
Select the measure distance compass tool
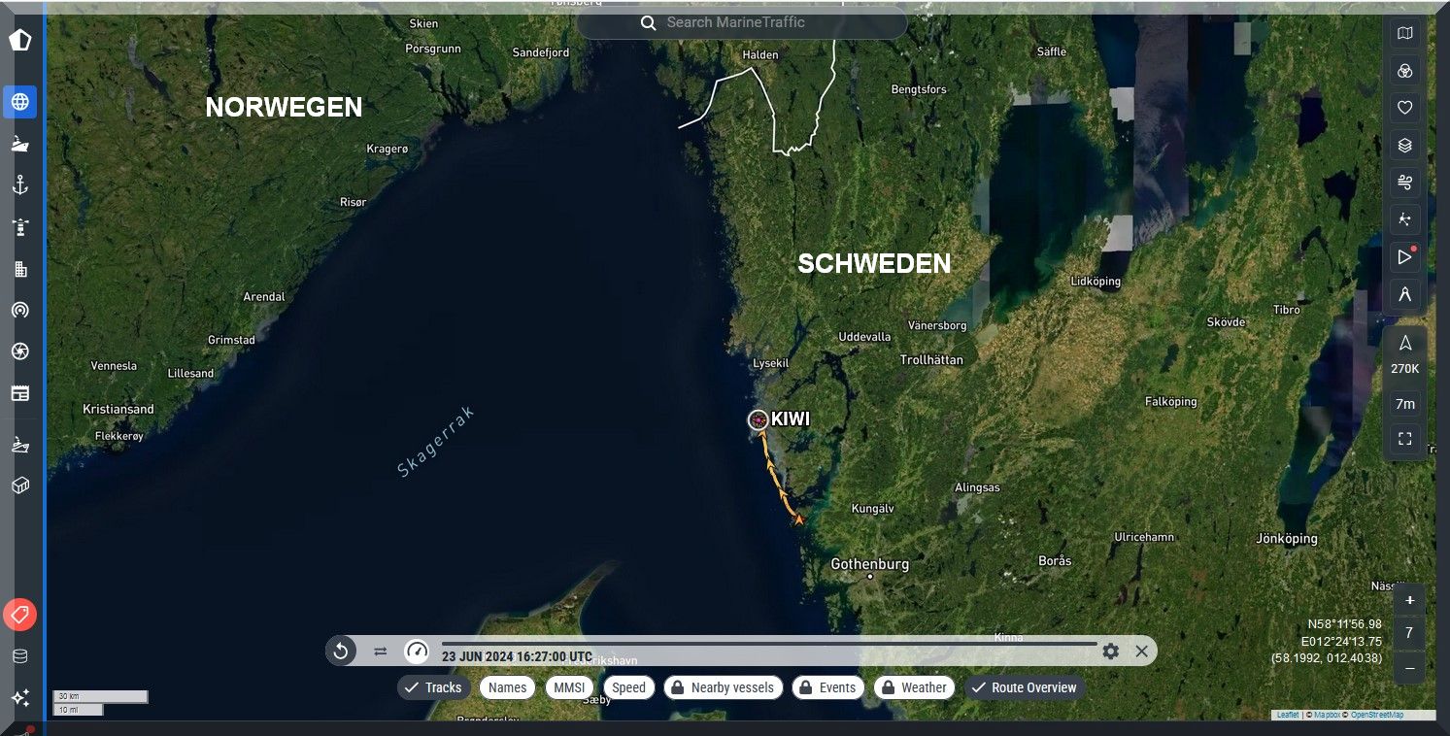(1404, 294)
